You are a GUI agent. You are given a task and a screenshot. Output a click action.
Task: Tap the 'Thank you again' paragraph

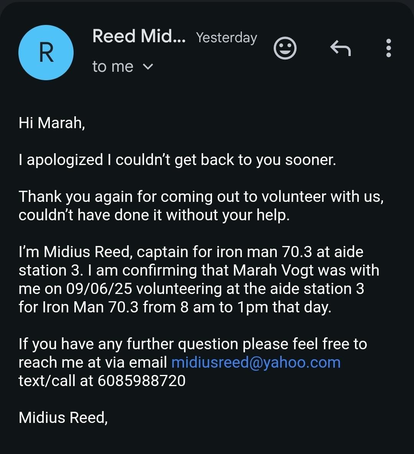pos(201,206)
